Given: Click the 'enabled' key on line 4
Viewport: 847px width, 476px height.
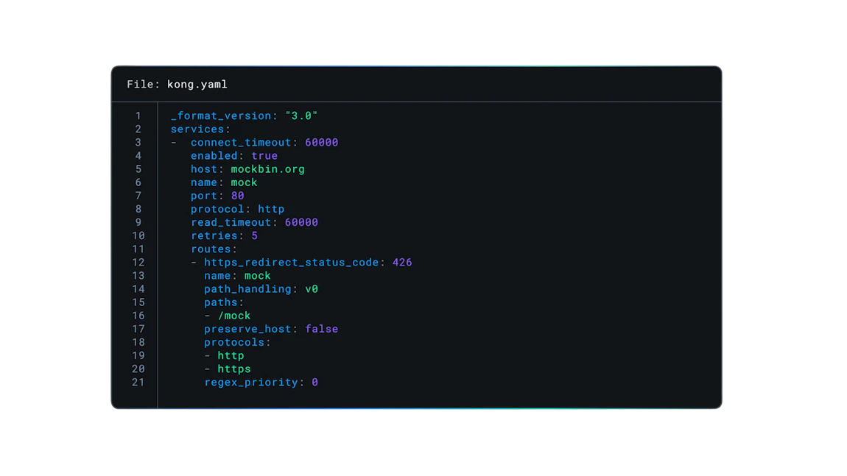Looking at the screenshot, I should (x=214, y=155).
